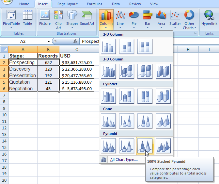Open the Formulas ribbon tab
This screenshot has width=219, height=184.
point(94,4)
